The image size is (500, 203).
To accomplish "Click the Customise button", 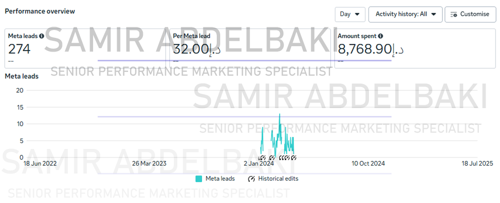I will (x=470, y=14).
